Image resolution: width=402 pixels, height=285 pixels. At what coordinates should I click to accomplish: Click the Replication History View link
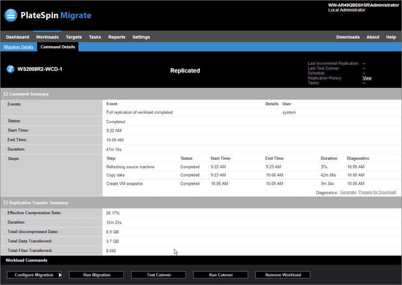pyautogui.click(x=367, y=78)
